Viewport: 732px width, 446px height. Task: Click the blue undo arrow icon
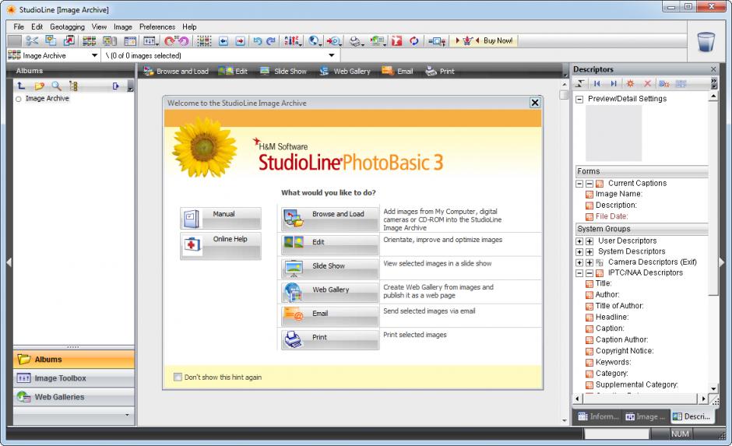257,41
